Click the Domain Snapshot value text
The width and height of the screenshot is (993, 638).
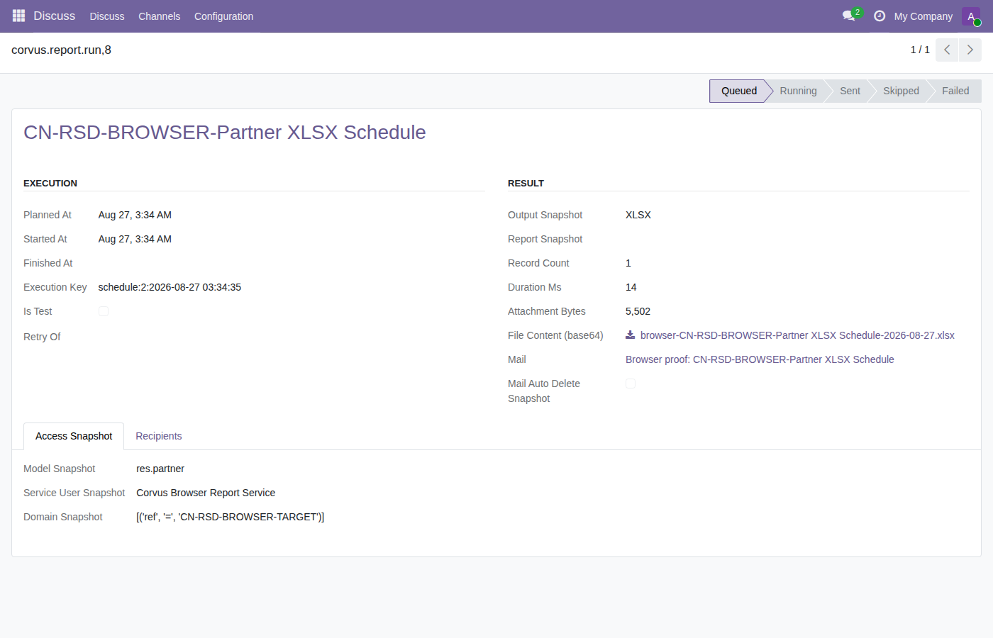(231, 517)
